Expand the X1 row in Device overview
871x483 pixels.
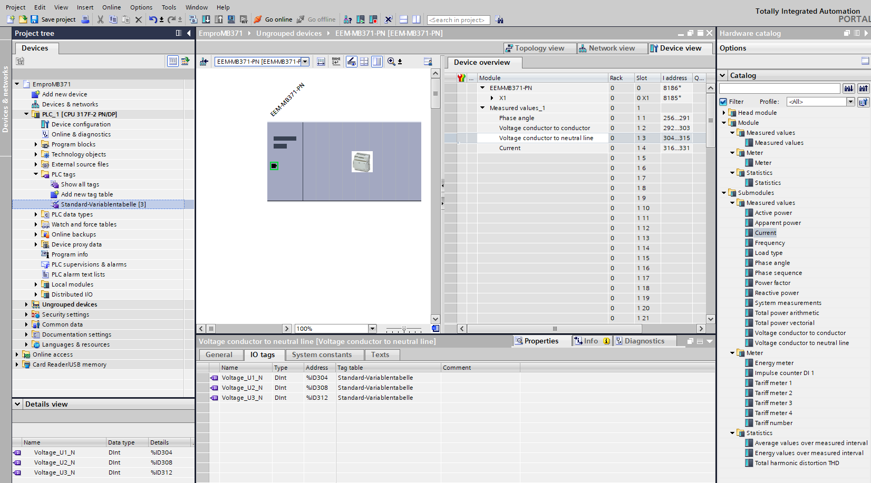tap(492, 98)
